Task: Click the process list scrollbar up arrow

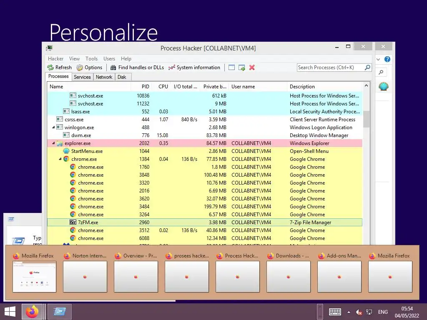Action: (366, 86)
